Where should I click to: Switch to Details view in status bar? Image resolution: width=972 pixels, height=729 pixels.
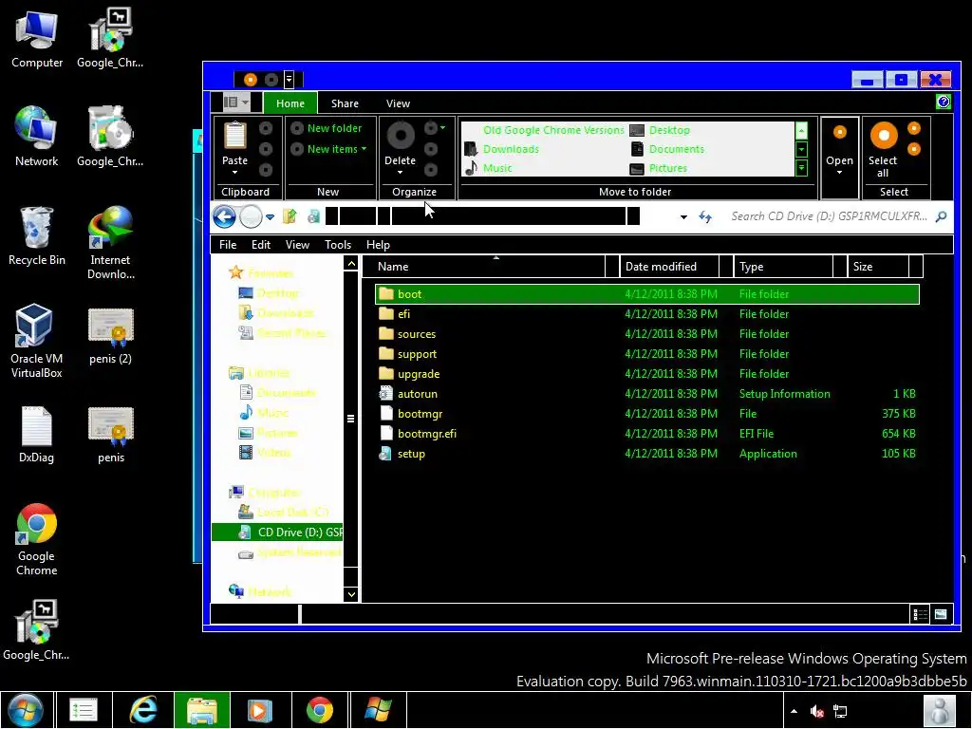tap(920, 614)
